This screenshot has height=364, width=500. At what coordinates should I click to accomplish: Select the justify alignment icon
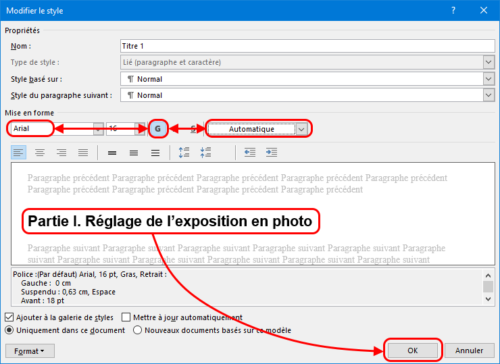[x=83, y=153]
